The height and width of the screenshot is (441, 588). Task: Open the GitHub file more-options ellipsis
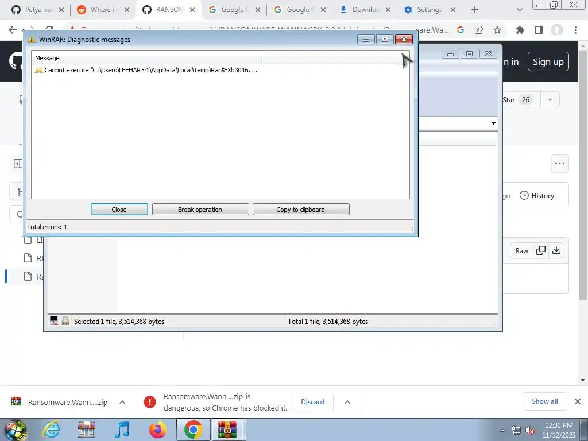point(560,164)
